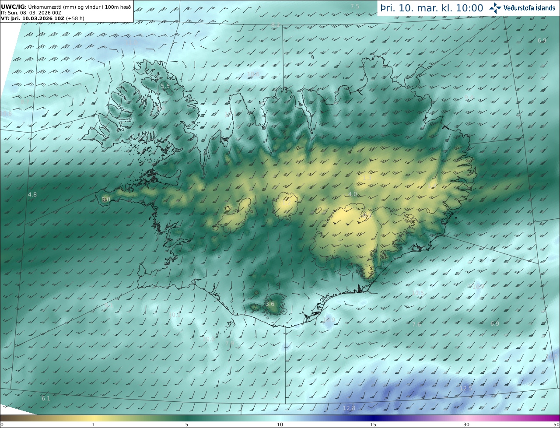The image size is (560, 428).
Task: Click the light pink segment of the color scale
Action: pos(466,418)
